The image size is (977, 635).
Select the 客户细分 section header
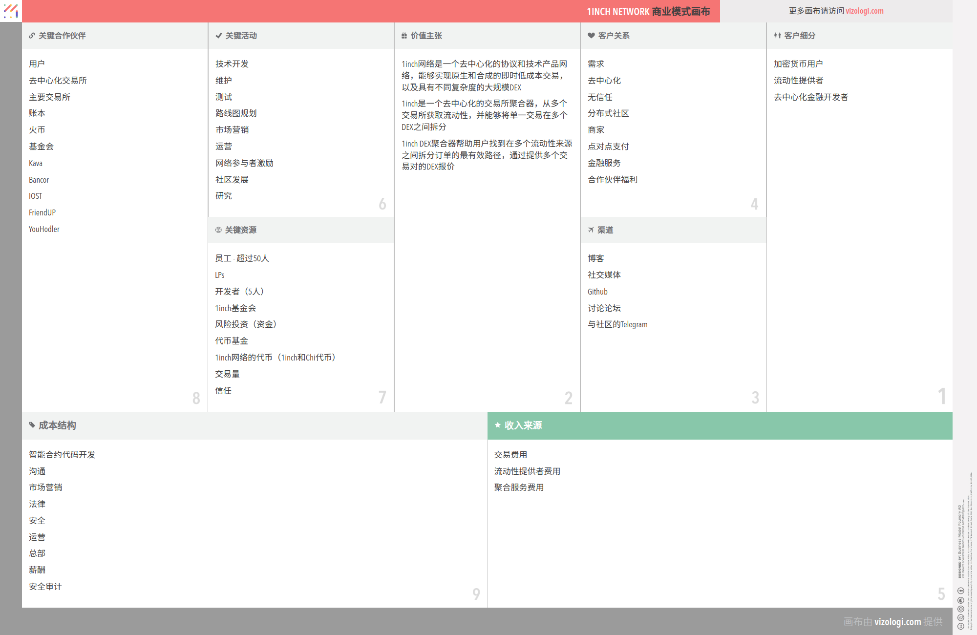click(x=799, y=36)
